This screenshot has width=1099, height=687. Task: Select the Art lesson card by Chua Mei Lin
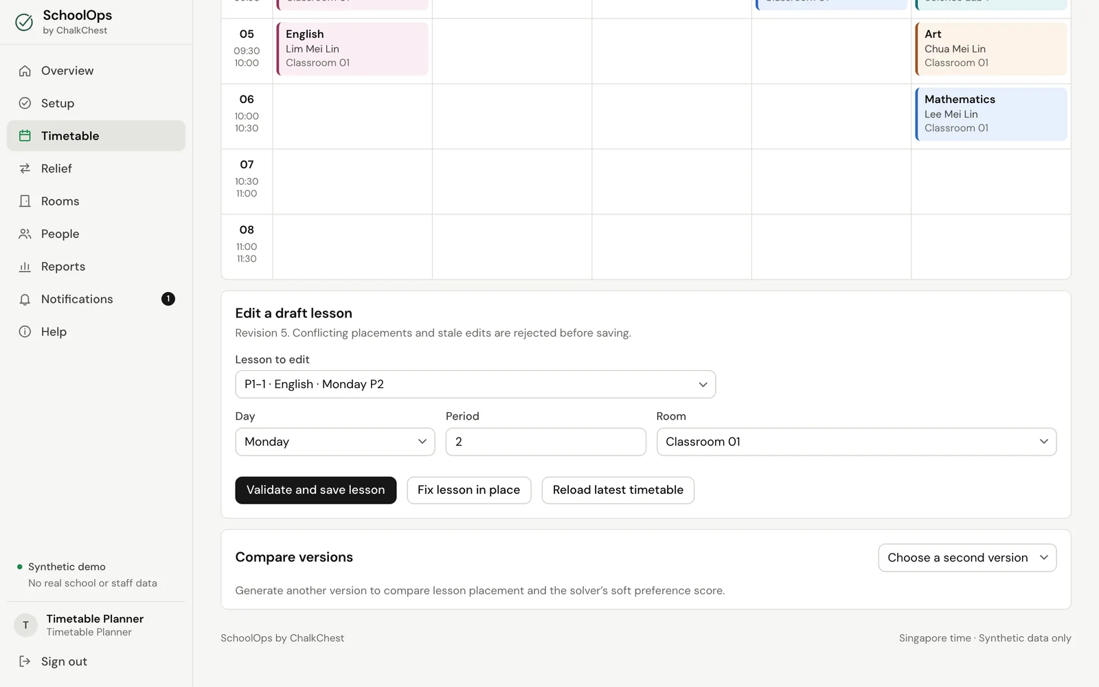tap(991, 49)
